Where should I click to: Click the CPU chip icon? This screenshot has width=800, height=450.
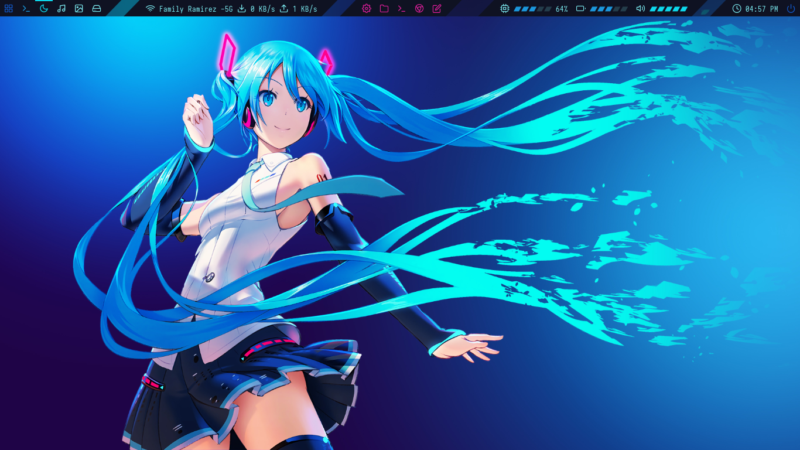point(505,9)
